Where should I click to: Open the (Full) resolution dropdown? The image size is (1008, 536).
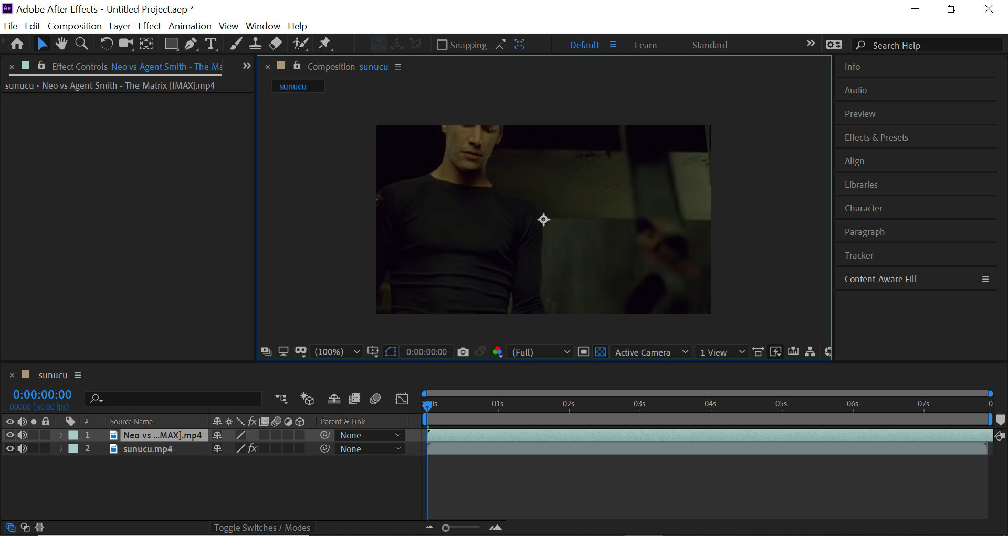[541, 352]
